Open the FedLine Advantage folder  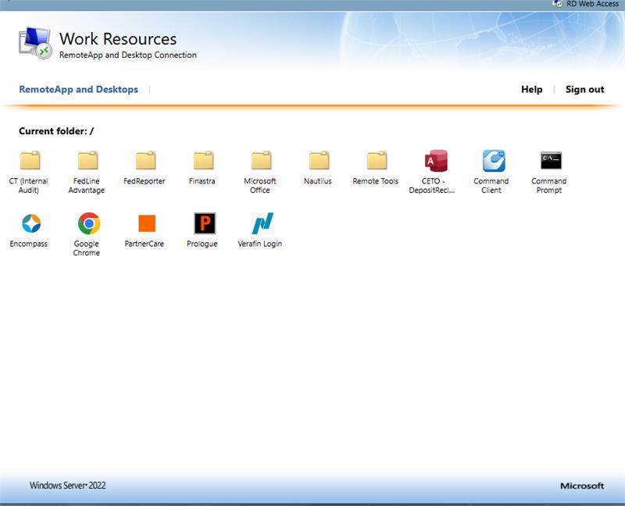pyautogui.click(x=87, y=160)
